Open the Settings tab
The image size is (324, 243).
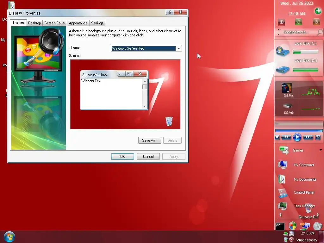coord(97,23)
